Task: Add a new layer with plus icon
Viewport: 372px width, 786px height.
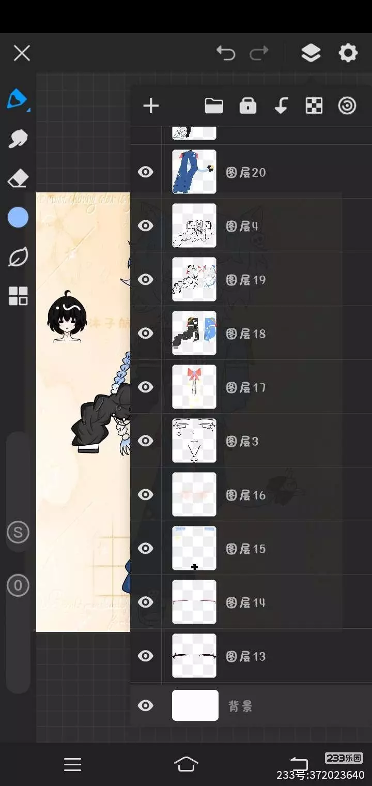Action: click(x=151, y=106)
